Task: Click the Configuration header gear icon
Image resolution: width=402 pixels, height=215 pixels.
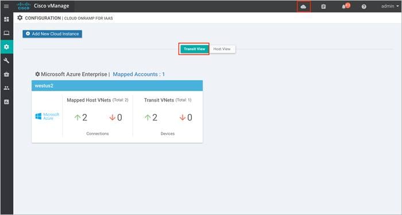Action: (x=20, y=18)
